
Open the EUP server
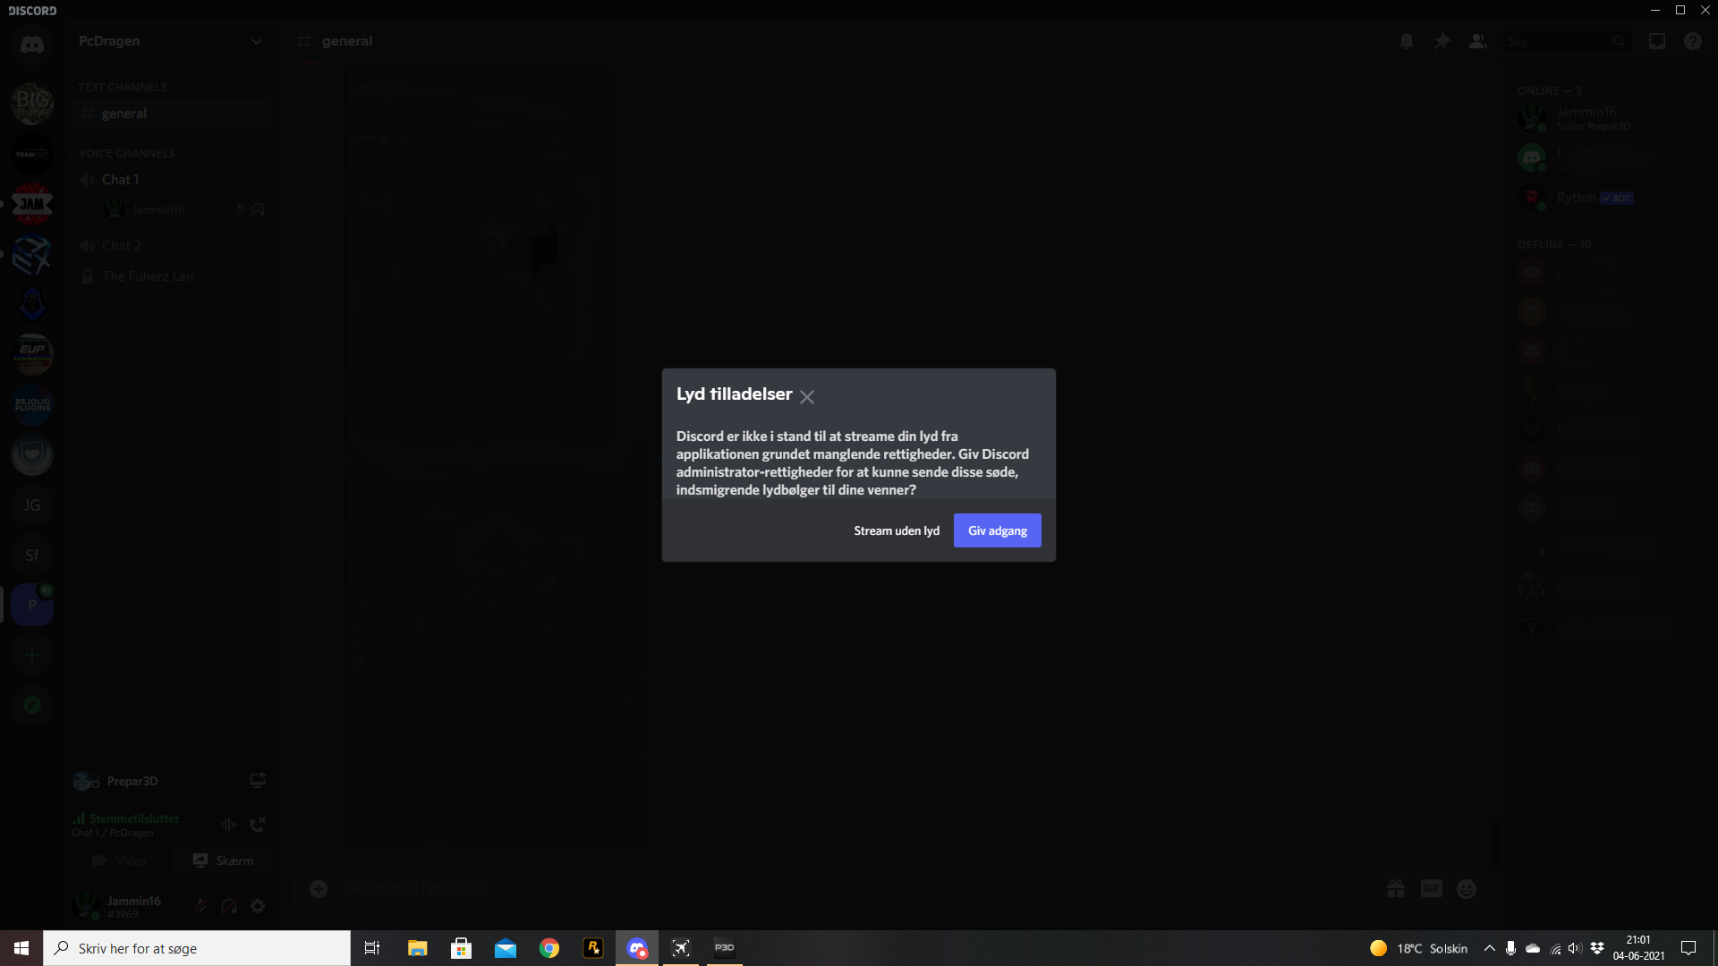pyautogui.click(x=32, y=354)
